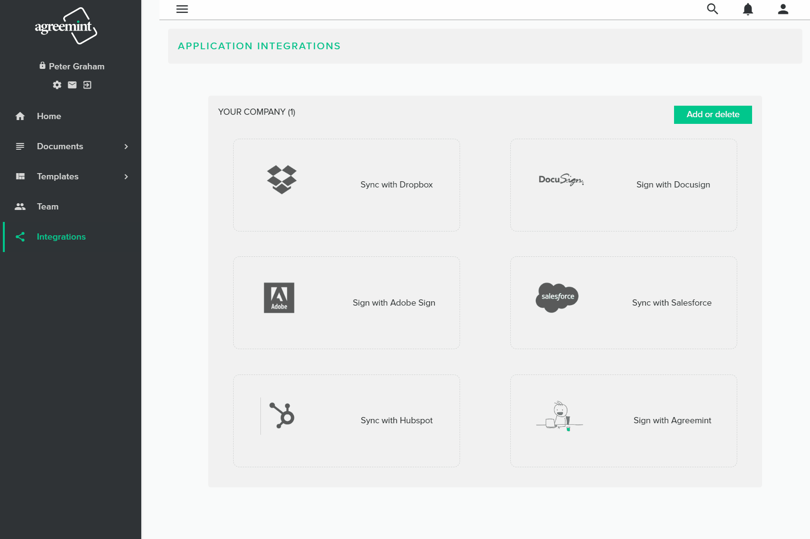
Task: Expand the Templates submenu chevron
Action: (x=126, y=176)
